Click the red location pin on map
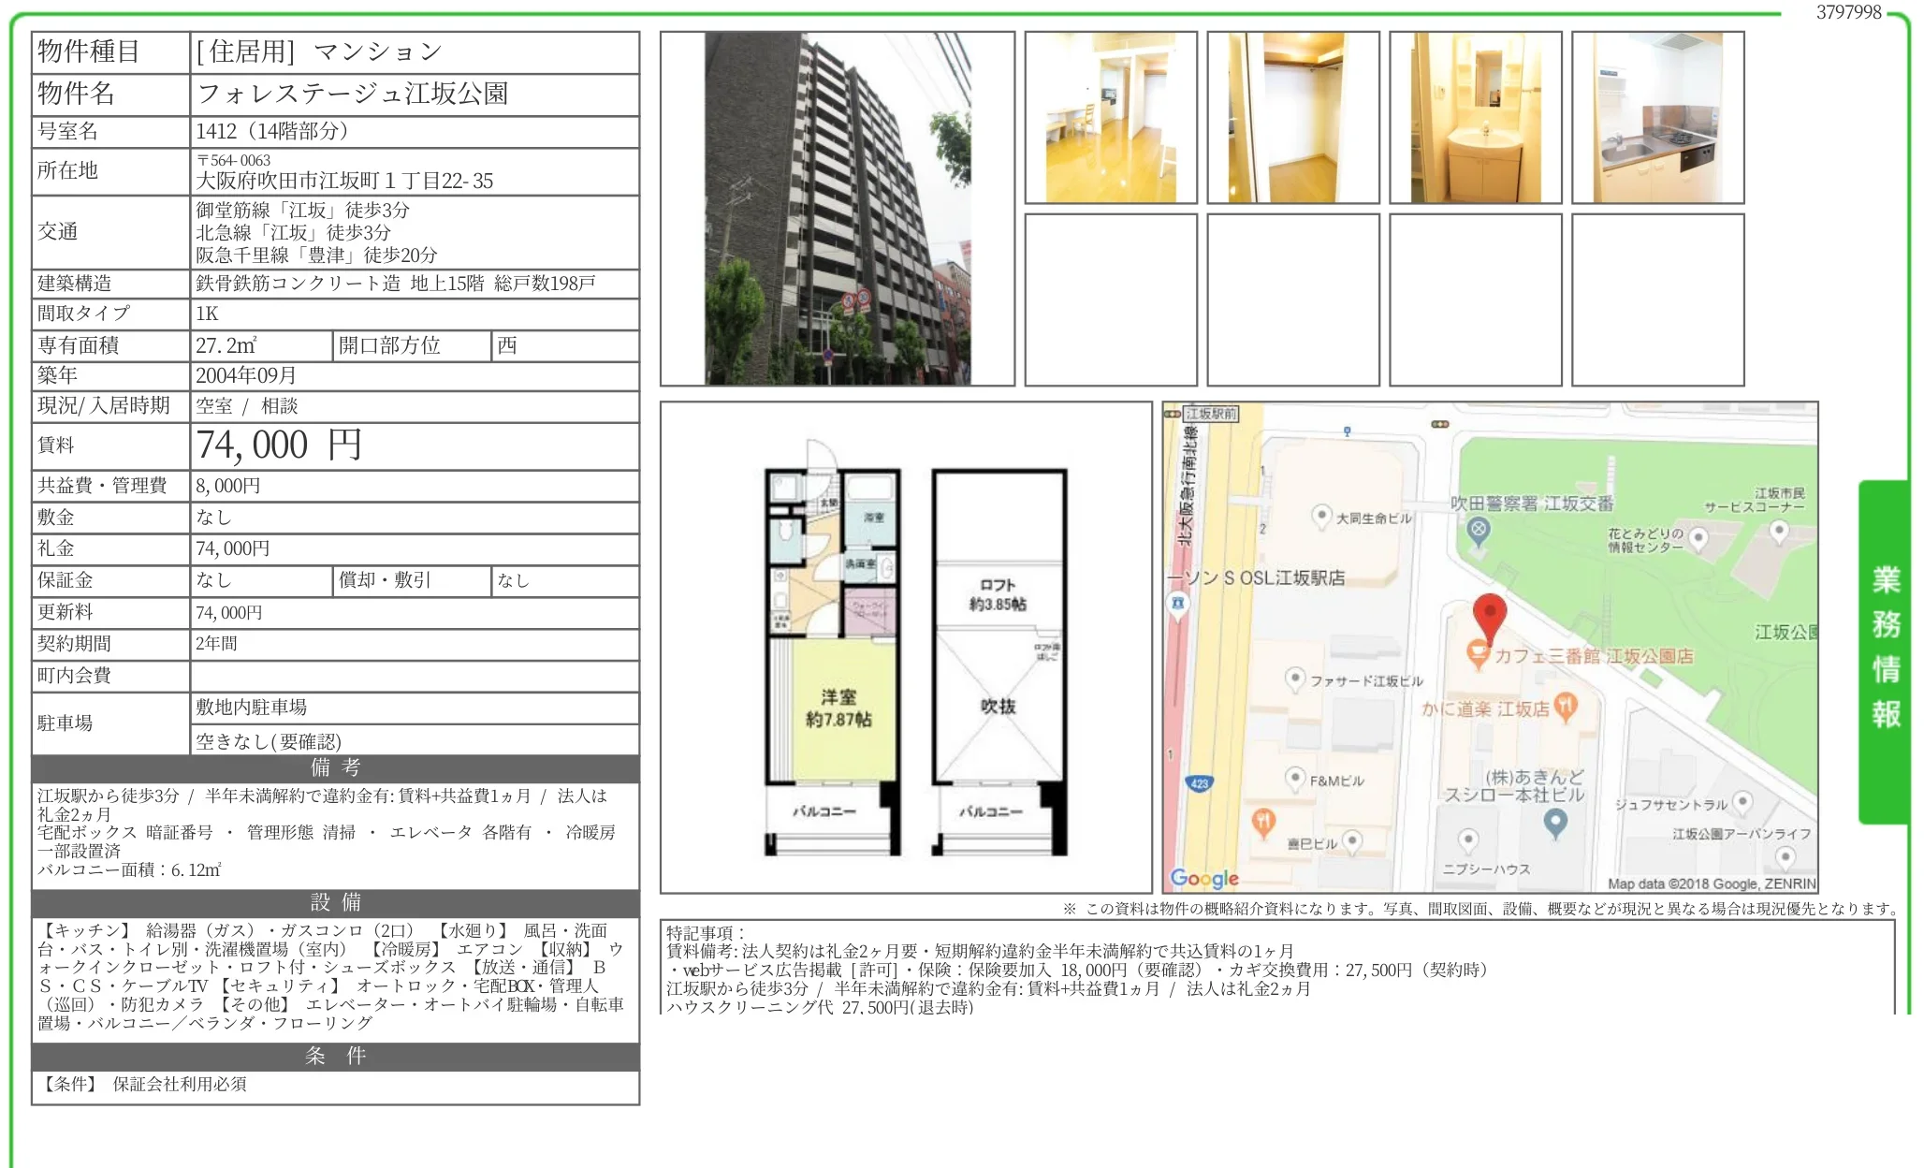This screenshot has height=1168, width=1924. point(1489,614)
